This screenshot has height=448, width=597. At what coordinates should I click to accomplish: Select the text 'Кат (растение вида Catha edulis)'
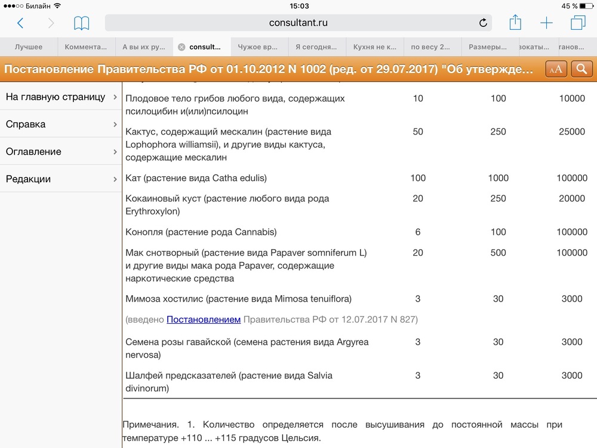pyautogui.click(x=196, y=178)
